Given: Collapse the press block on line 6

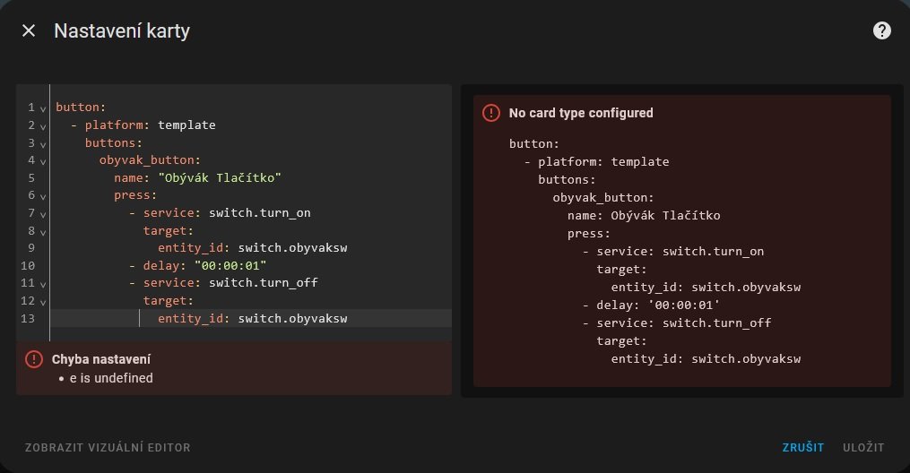Looking at the screenshot, I should click(43, 196).
